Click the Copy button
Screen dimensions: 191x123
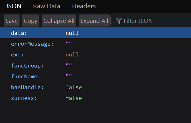31,21
